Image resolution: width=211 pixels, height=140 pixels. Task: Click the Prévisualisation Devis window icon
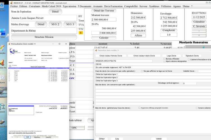point(9,44)
